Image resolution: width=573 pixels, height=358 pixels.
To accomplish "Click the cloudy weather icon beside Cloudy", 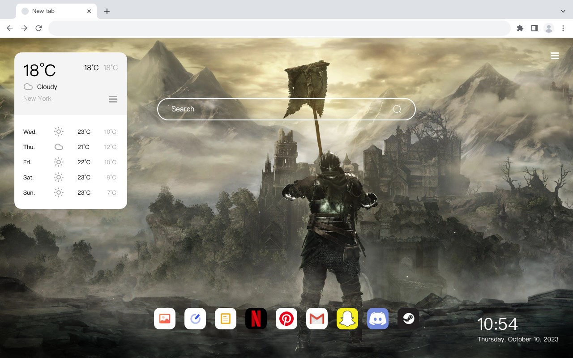I will (x=28, y=87).
